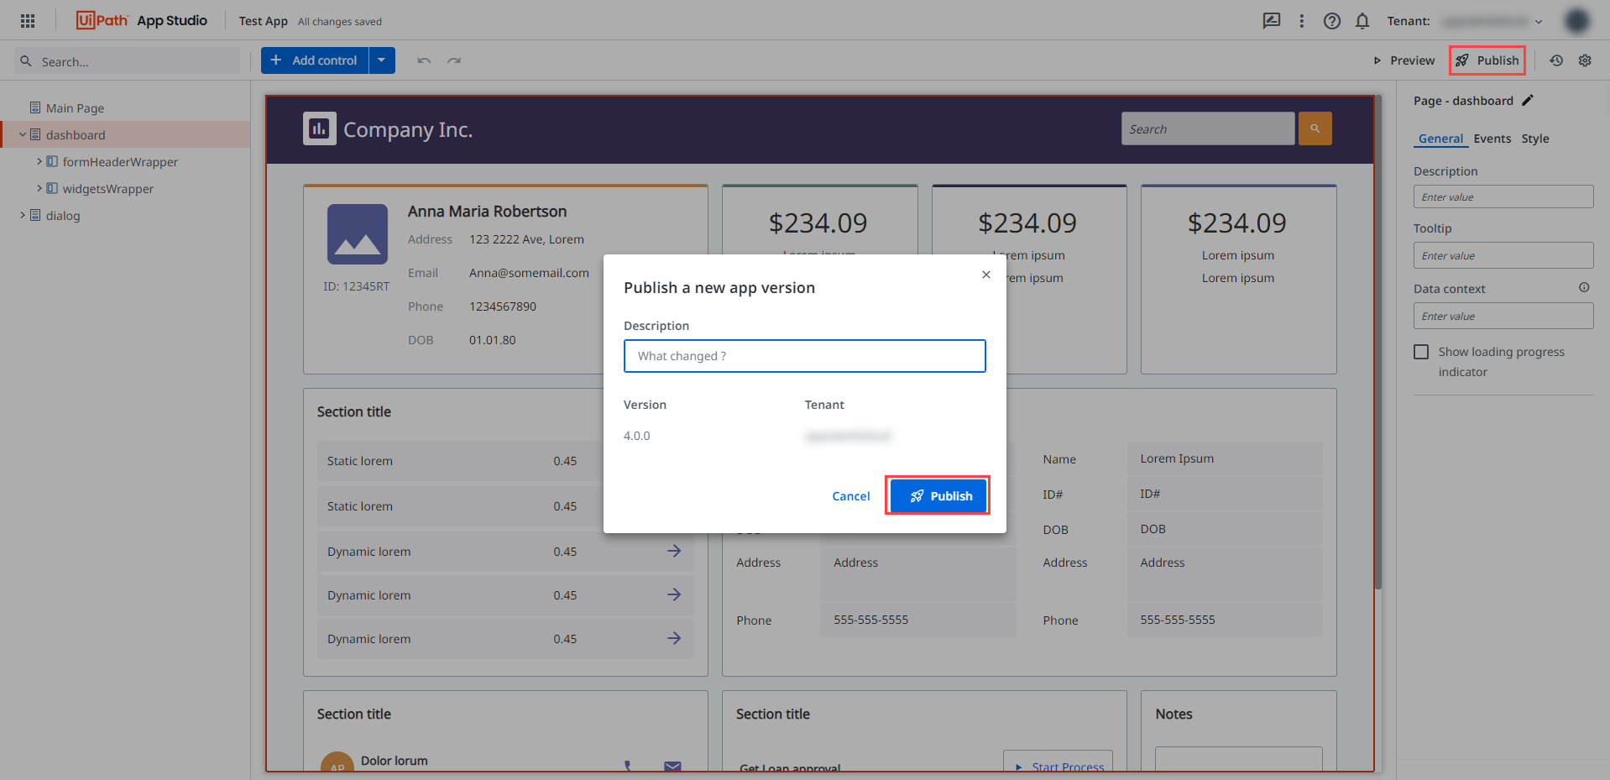Open the three-dot options menu
This screenshot has width=1610, height=780.
click(1301, 21)
